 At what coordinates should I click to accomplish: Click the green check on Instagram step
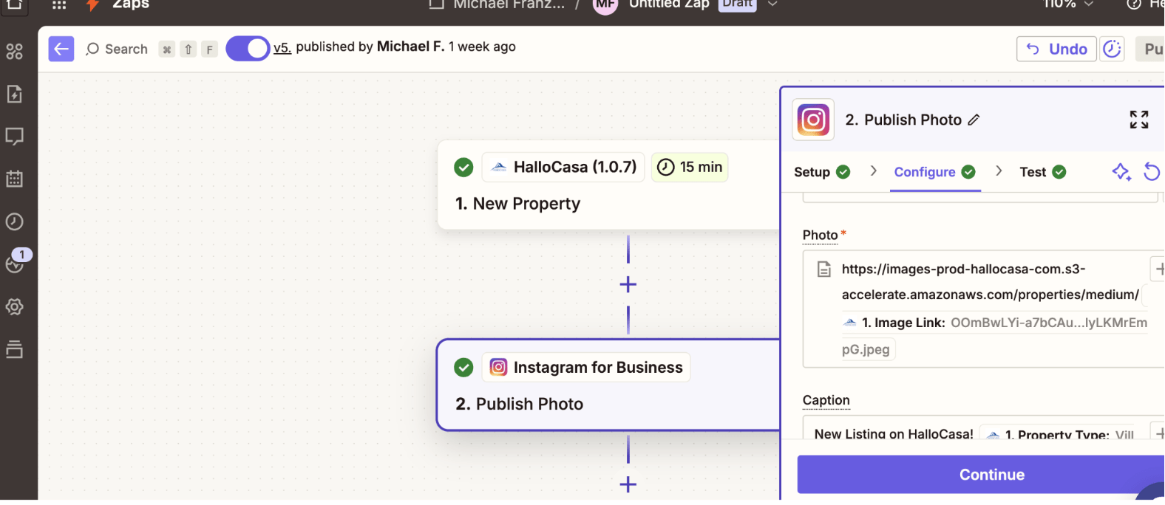[x=463, y=368]
